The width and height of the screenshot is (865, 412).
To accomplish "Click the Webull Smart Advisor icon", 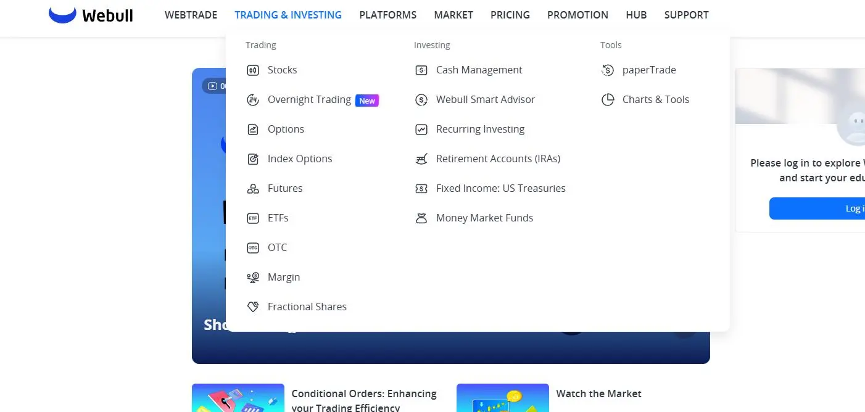I will pyautogui.click(x=421, y=100).
